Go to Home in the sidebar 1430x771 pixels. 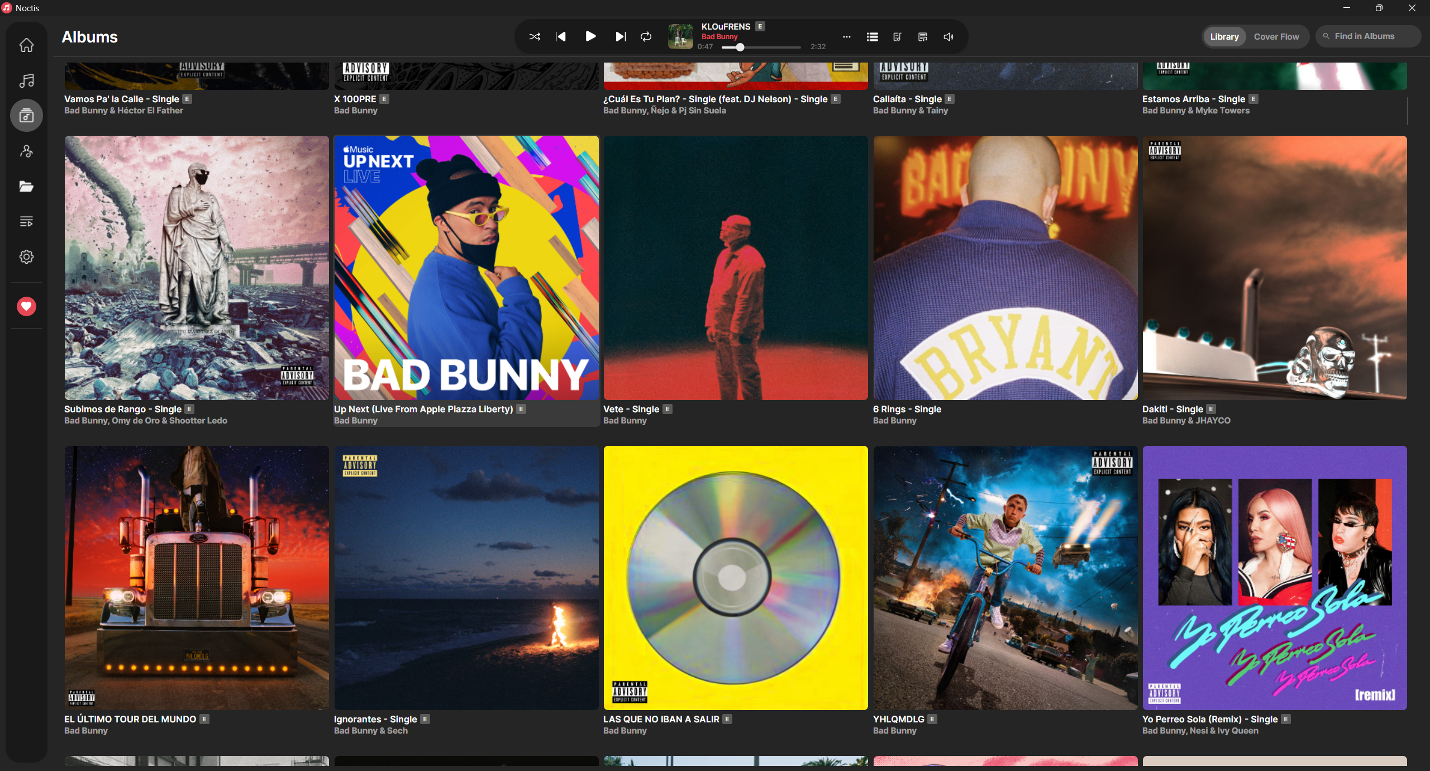pos(26,45)
